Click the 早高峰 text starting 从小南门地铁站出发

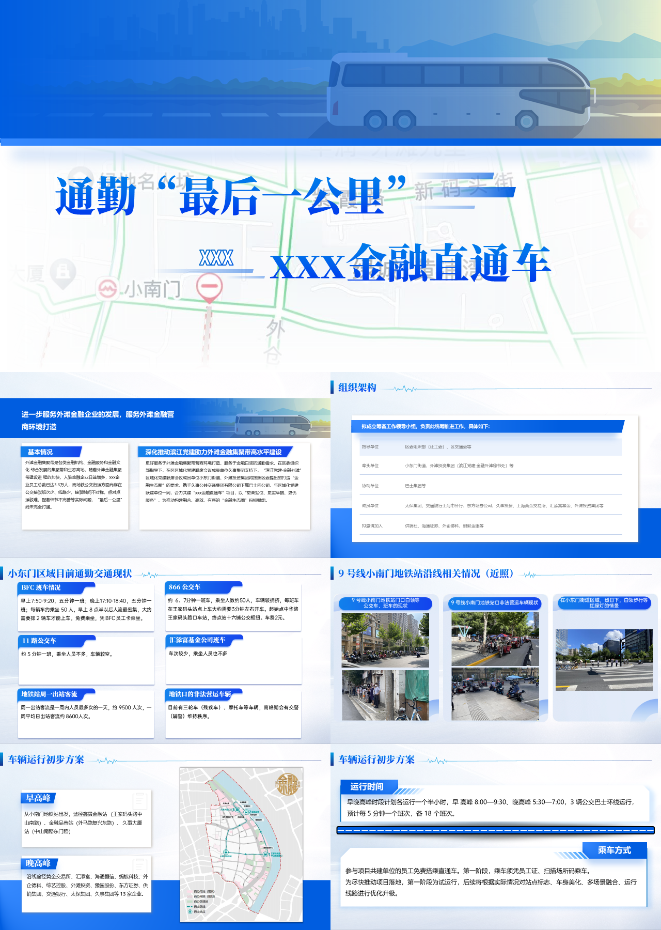(x=83, y=823)
